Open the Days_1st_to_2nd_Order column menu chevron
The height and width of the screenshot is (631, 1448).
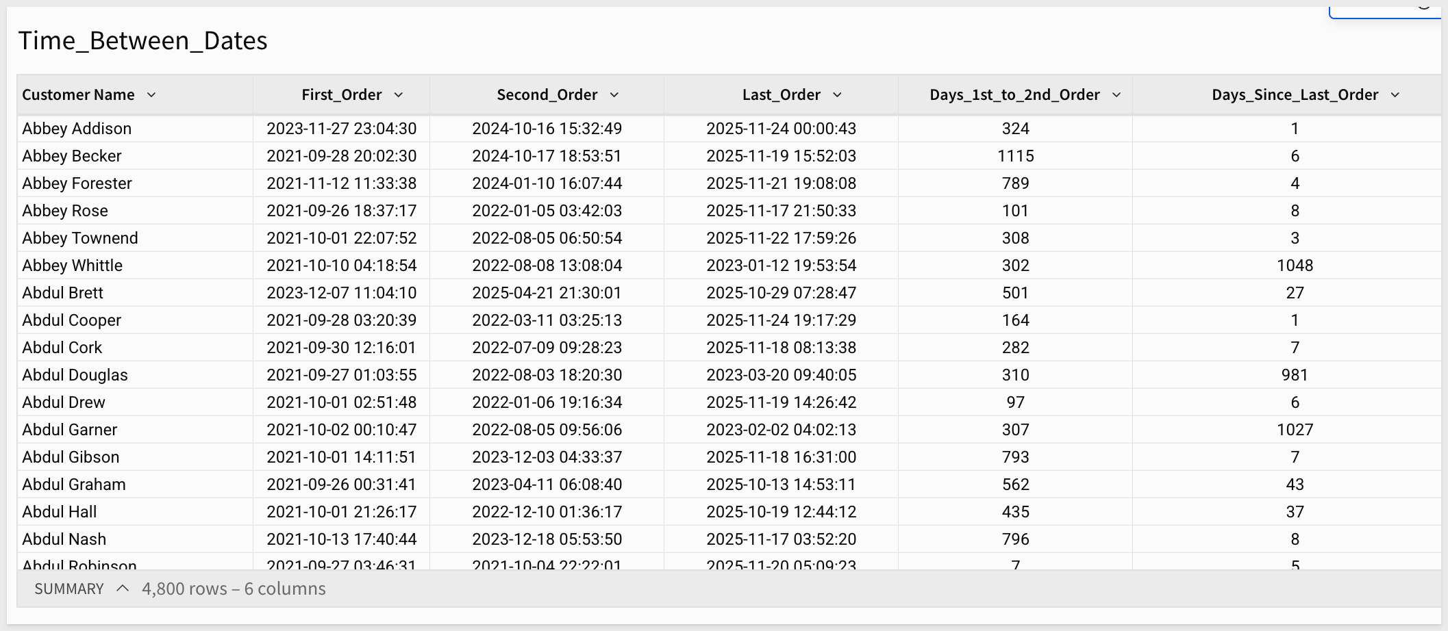click(x=1116, y=95)
